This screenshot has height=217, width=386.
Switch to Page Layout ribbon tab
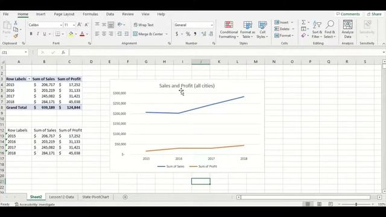(65, 14)
